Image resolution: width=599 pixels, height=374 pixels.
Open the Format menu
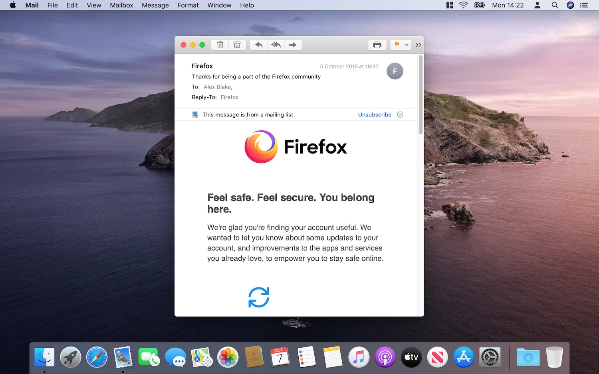tap(188, 5)
